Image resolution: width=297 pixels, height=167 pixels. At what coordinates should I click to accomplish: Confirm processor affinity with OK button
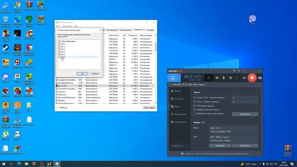click(83, 74)
